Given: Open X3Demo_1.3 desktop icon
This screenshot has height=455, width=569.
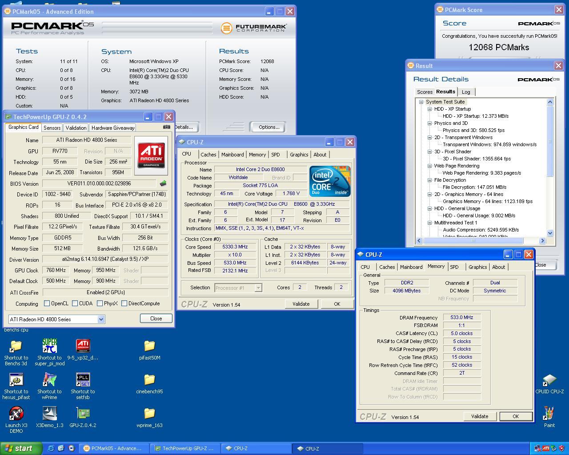Looking at the screenshot, I should (50, 414).
